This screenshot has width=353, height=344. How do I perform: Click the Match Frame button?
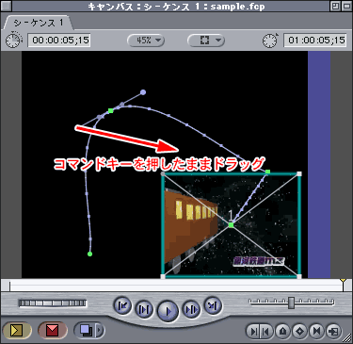point(333,331)
